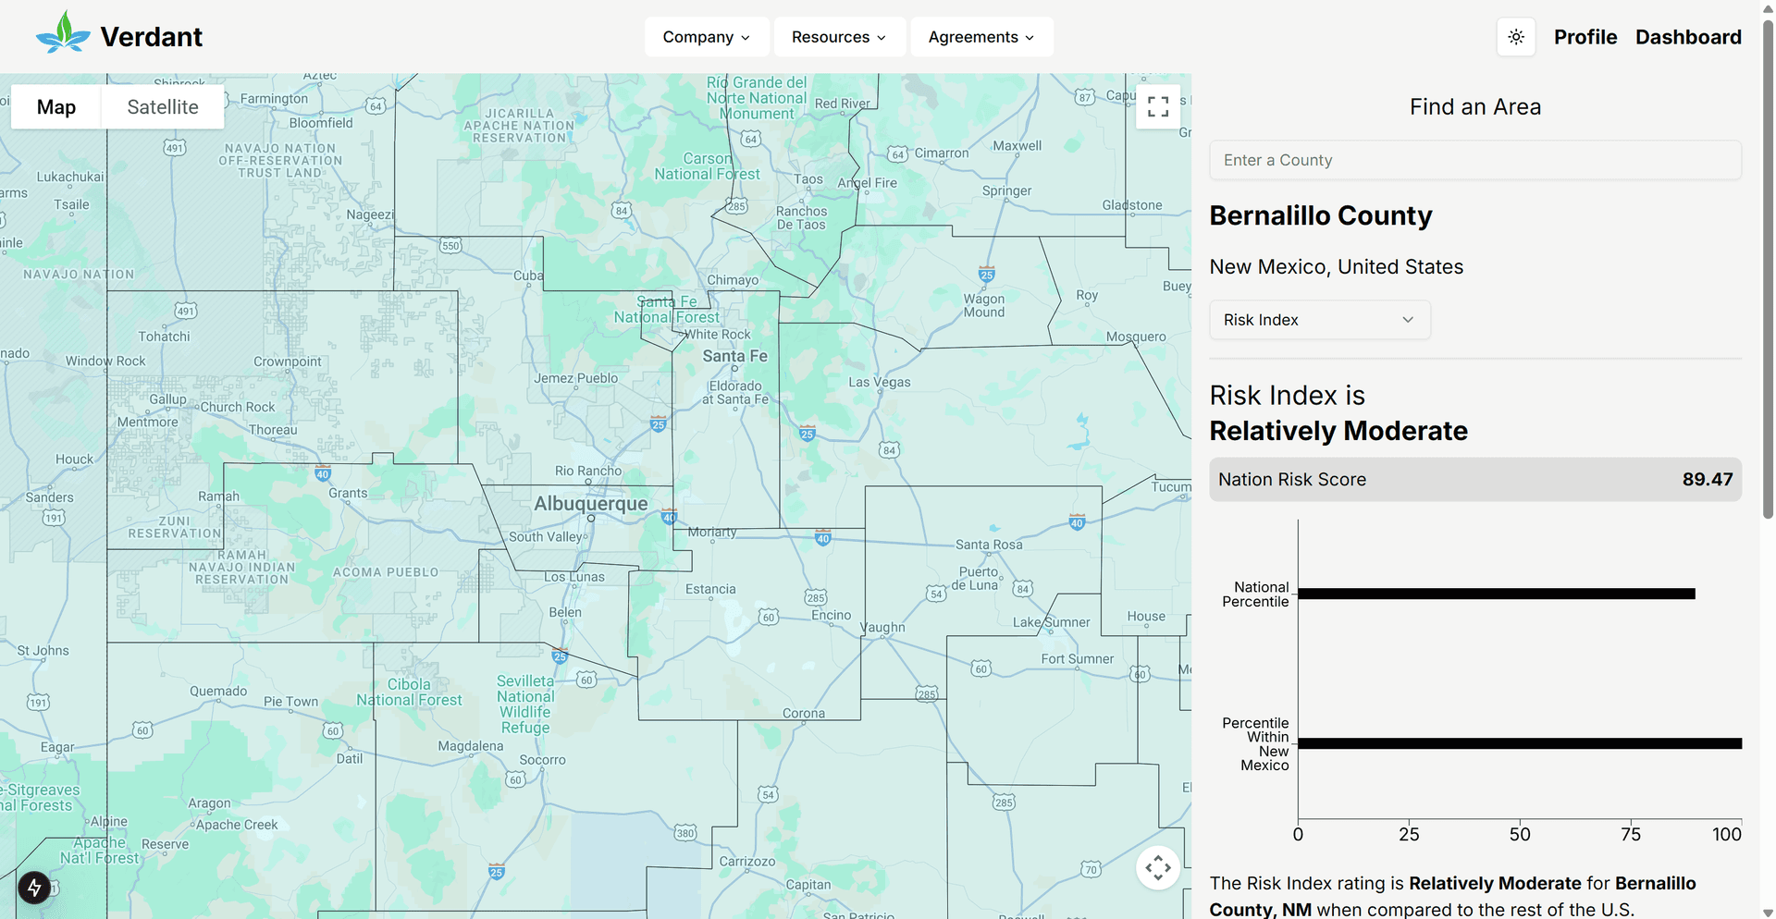Click the Agreements dropdown chevron icon
The image size is (1776, 919).
pyautogui.click(x=1030, y=37)
